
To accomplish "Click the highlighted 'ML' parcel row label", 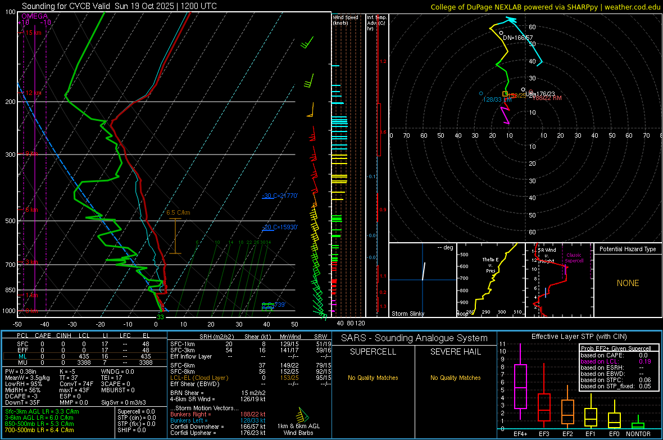I will point(22,356).
